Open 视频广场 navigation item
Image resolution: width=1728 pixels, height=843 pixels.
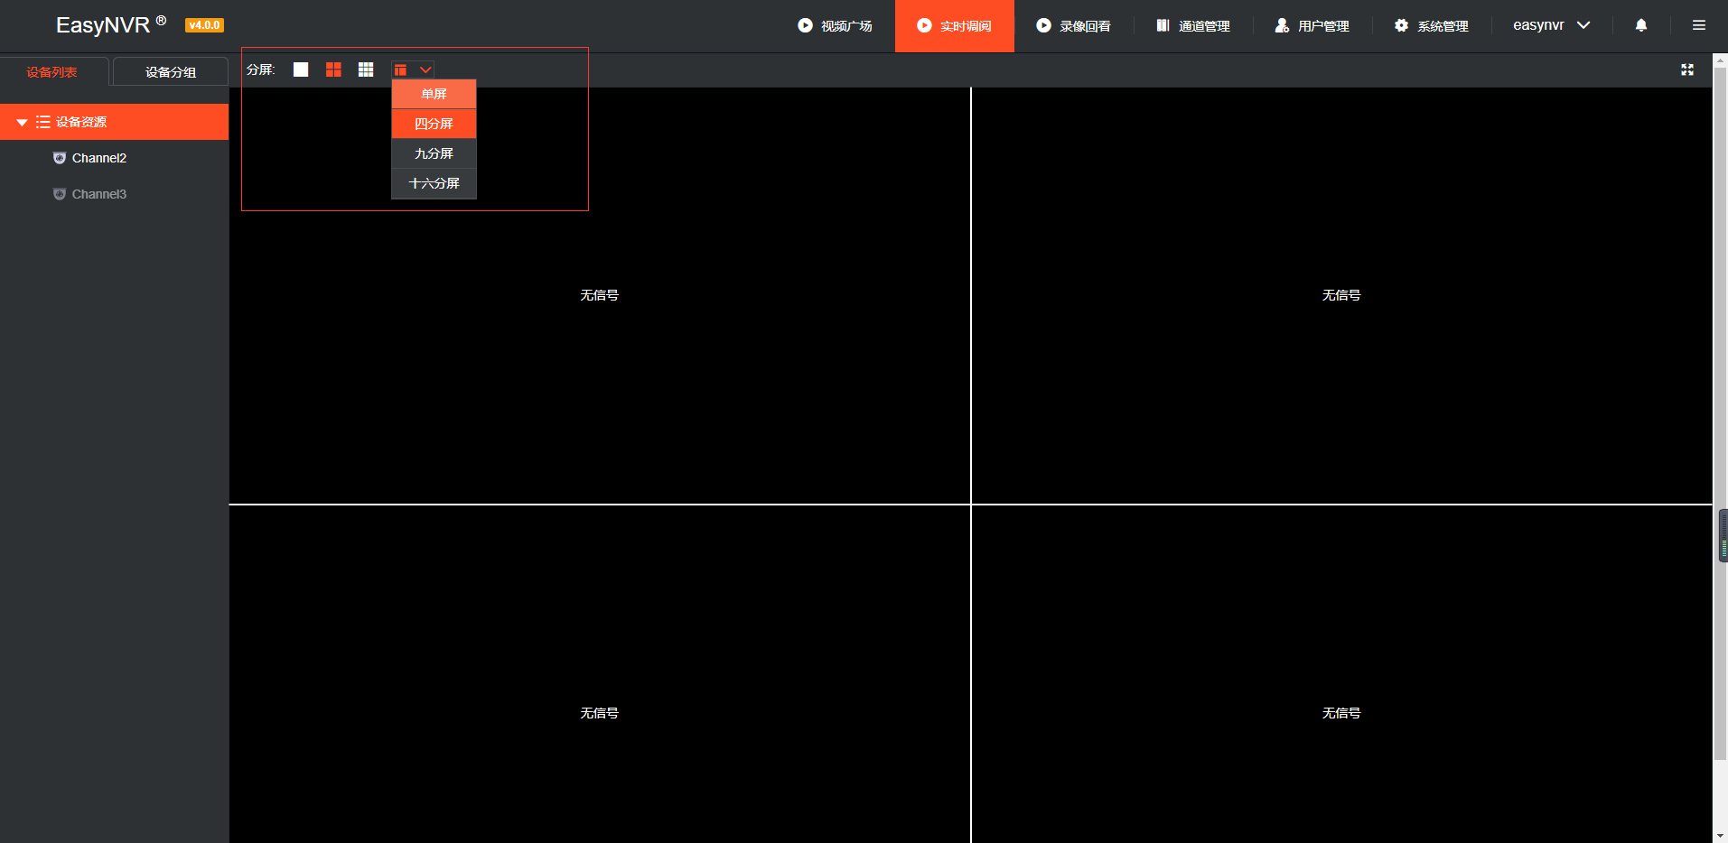[x=835, y=26]
